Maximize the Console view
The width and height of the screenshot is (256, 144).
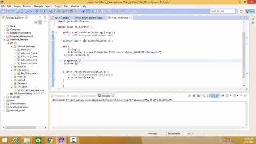(245, 96)
